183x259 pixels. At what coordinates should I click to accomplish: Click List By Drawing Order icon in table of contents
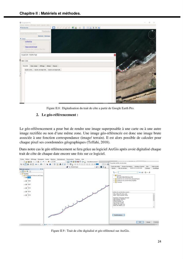[21, 171]
